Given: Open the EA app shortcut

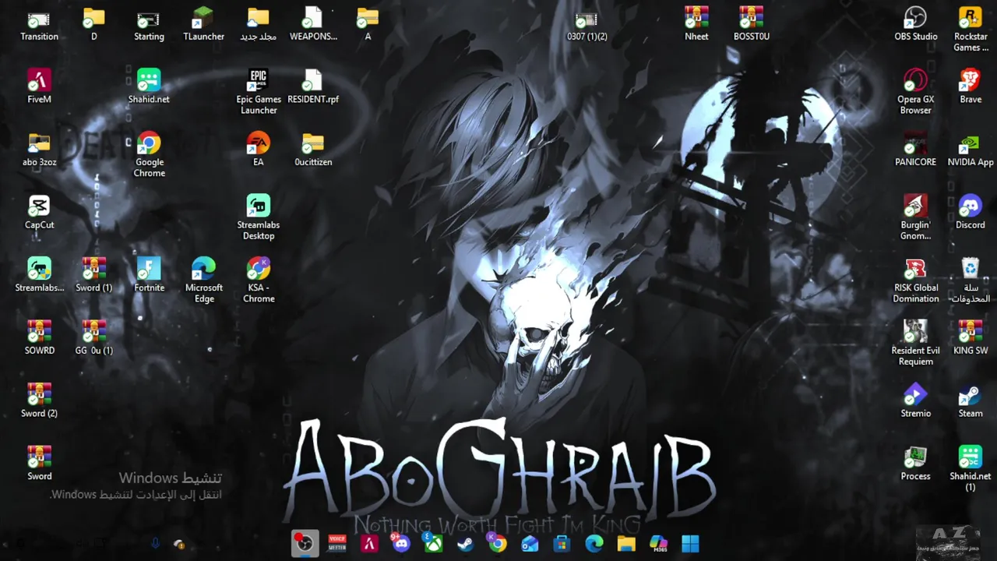Looking at the screenshot, I should point(259,150).
